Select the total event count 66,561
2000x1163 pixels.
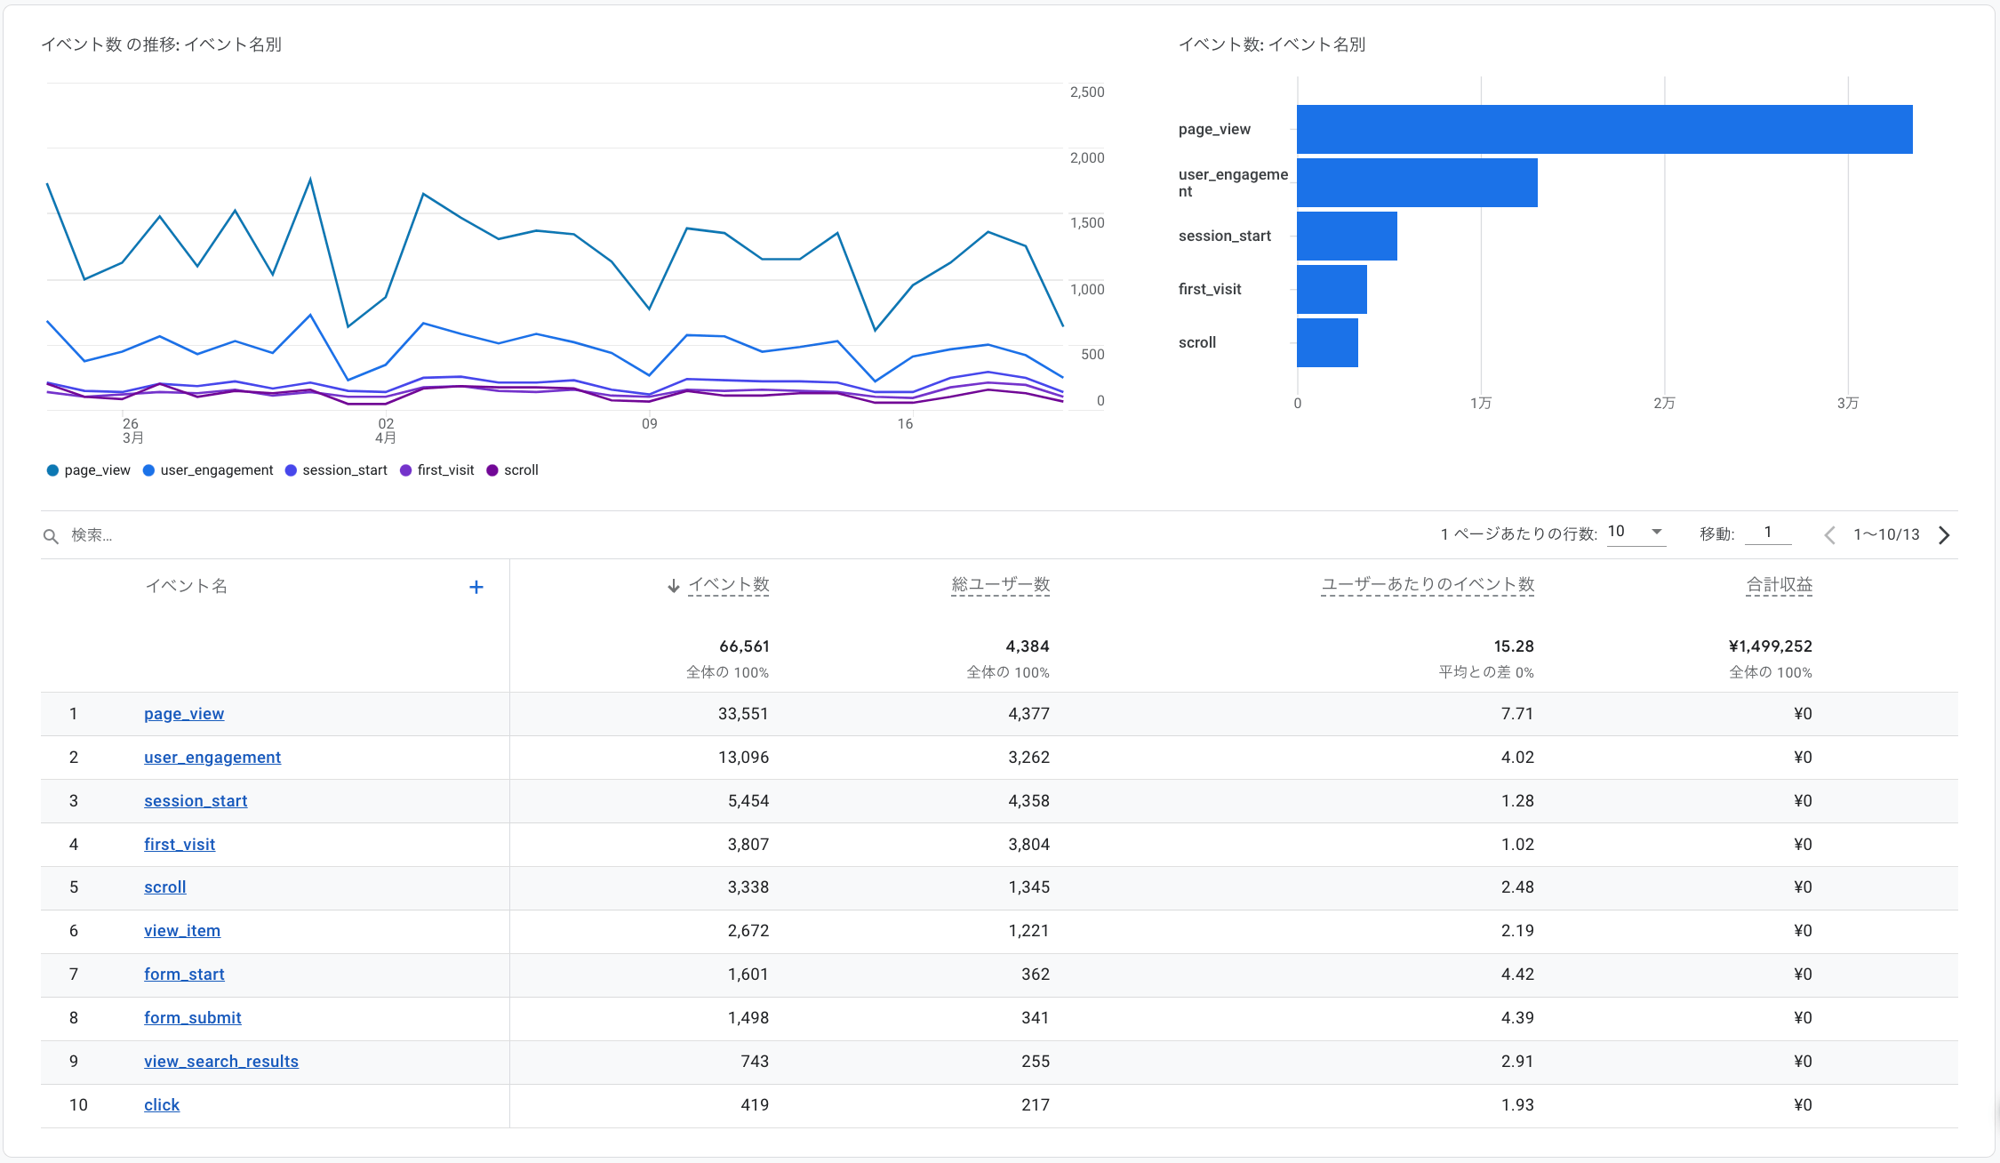(744, 646)
